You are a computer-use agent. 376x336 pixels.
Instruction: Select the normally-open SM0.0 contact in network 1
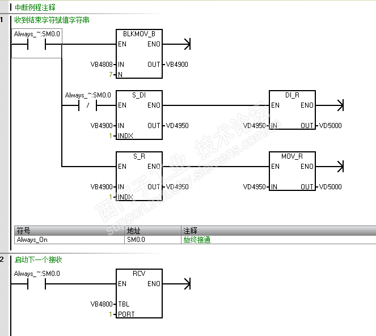coord(36,44)
